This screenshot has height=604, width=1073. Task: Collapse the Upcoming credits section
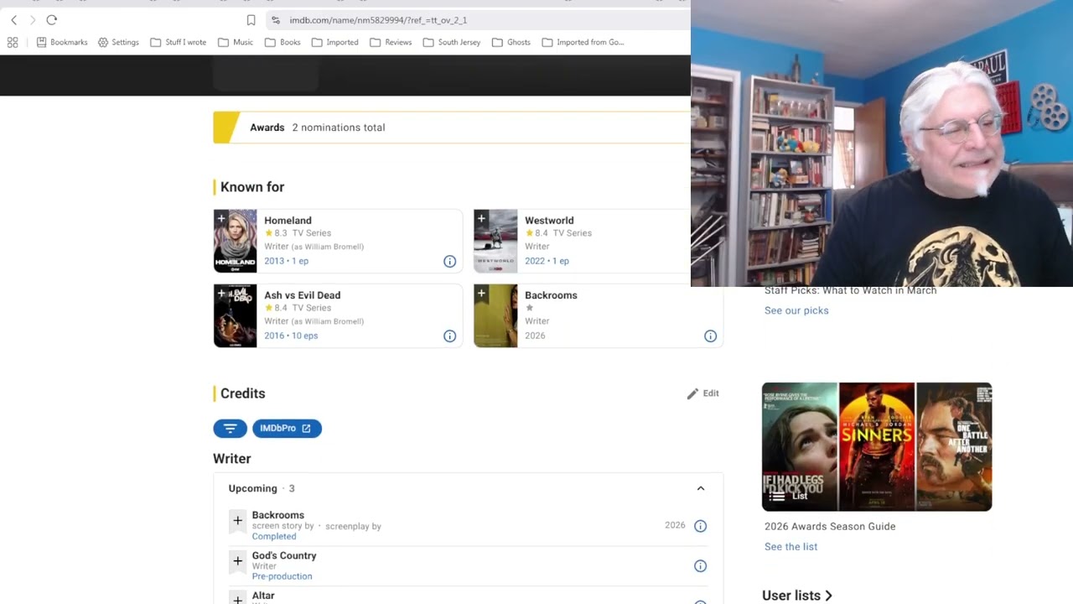[701, 488]
